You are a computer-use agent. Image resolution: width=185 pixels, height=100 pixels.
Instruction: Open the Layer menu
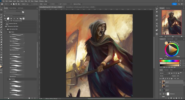(x=14, y=1)
